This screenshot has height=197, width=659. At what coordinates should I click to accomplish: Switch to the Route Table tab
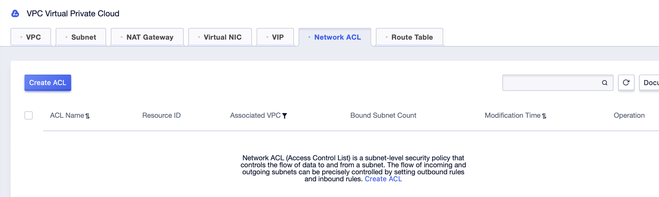pyautogui.click(x=410, y=37)
